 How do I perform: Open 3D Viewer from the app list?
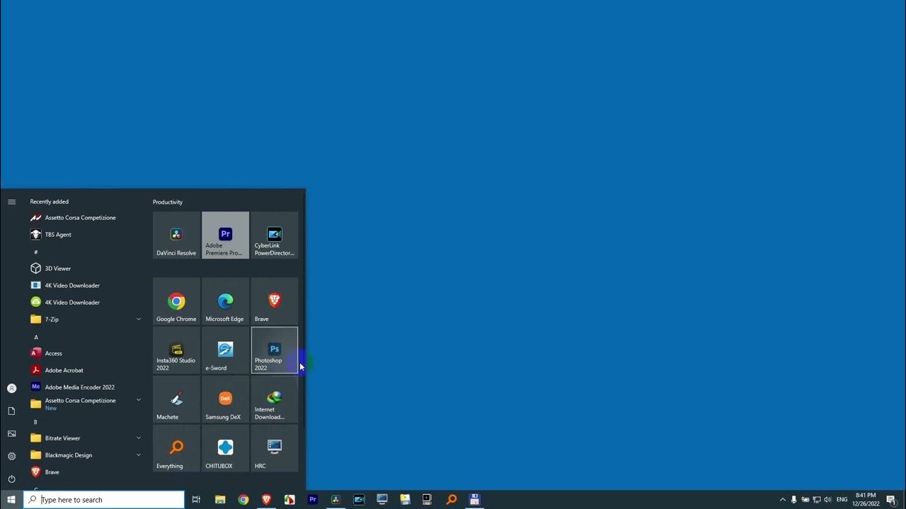coord(85,269)
